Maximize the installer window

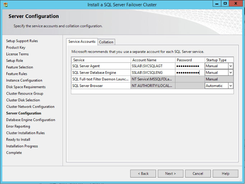click(x=225, y=4)
